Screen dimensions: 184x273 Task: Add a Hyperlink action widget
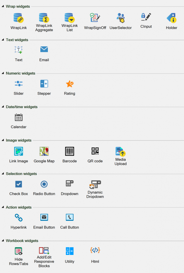(x=19, y=217)
